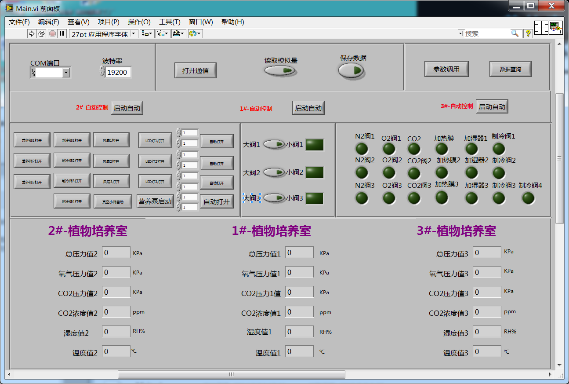
Task: Click the yellow context help question mark
Action: tap(528, 33)
